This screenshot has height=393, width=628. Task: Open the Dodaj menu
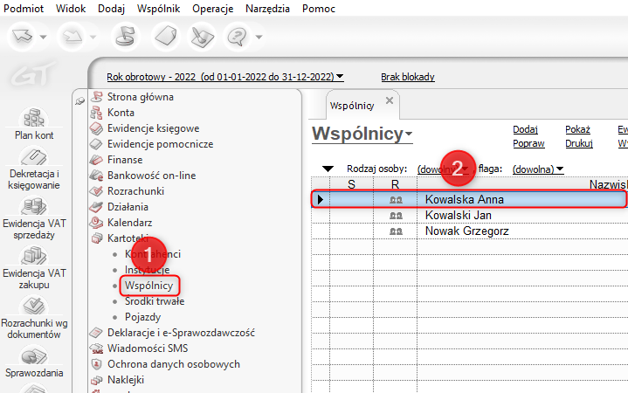(x=111, y=9)
